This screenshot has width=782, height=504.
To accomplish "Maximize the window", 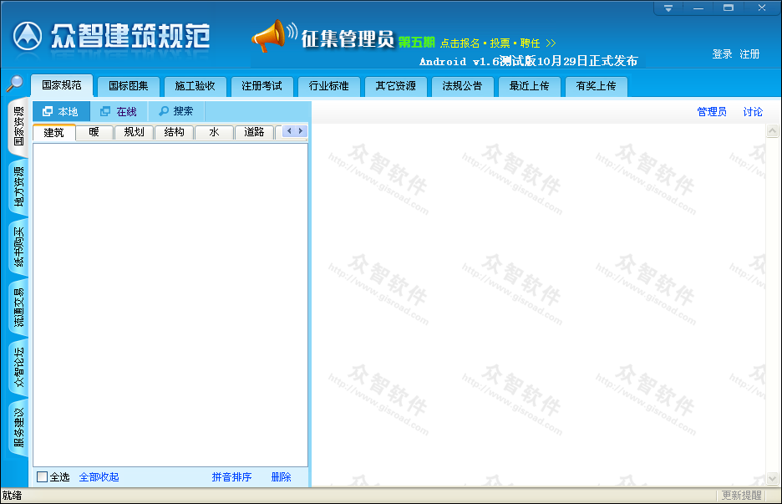I will (x=729, y=8).
